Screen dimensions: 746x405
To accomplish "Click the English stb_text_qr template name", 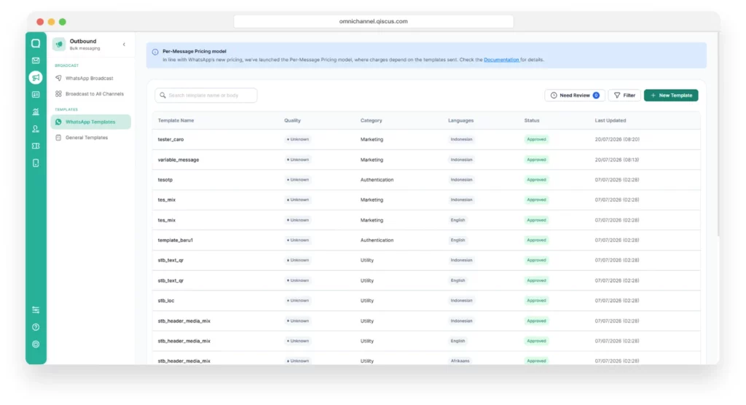I will click(170, 280).
